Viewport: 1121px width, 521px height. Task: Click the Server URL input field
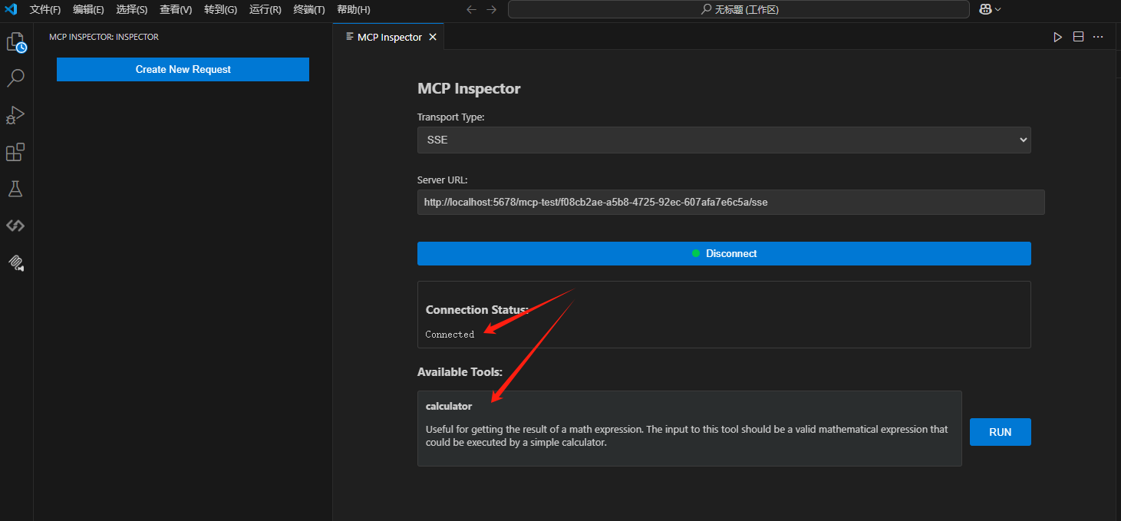tap(730, 203)
